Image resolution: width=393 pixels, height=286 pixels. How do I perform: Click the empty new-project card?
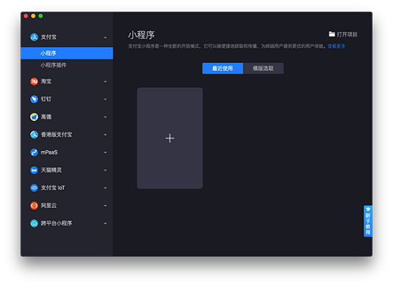[170, 138]
